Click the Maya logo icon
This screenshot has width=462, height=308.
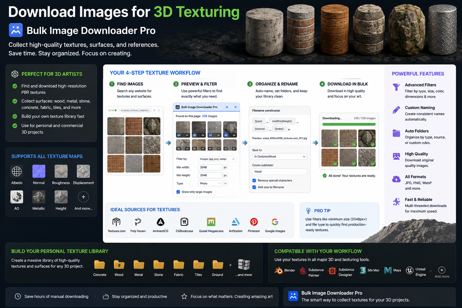point(388,270)
